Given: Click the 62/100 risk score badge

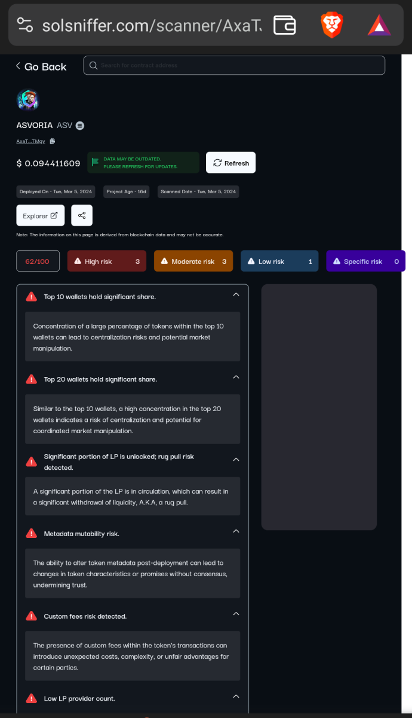Looking at the screenshot, I should click(x=38, y=261).
